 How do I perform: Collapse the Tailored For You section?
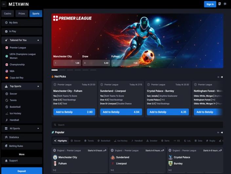(38, 40)
